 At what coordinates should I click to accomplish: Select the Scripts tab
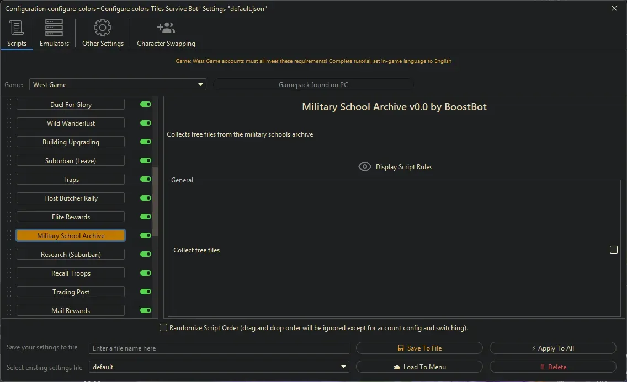(17, 33)
